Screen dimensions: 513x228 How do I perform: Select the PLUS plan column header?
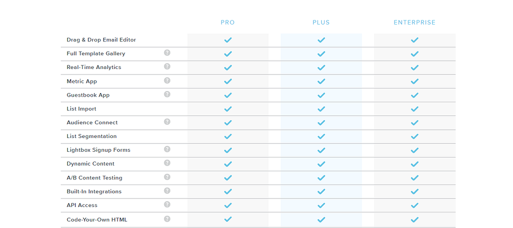click(321, 22)
